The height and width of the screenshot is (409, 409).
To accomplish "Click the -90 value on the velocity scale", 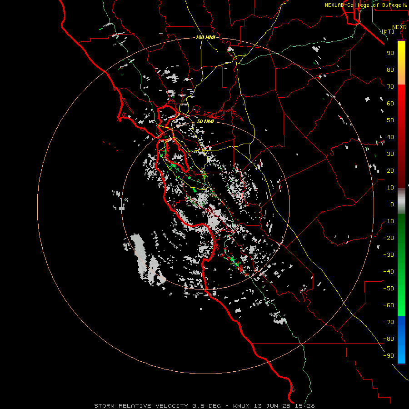I will [389, 356].
